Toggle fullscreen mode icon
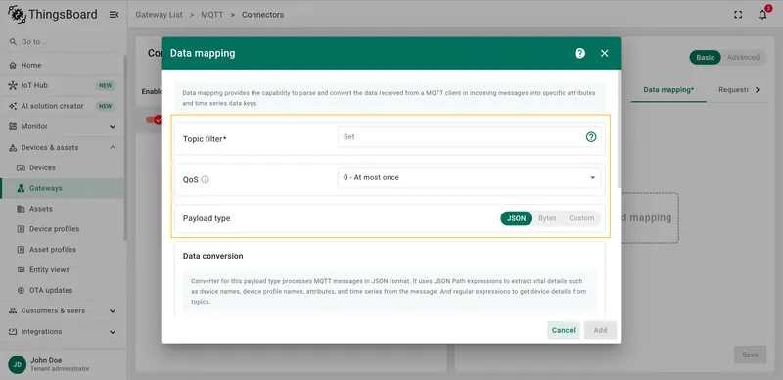Image resolution: width=783 pixels, height=380 pixels. pos(738,15)
